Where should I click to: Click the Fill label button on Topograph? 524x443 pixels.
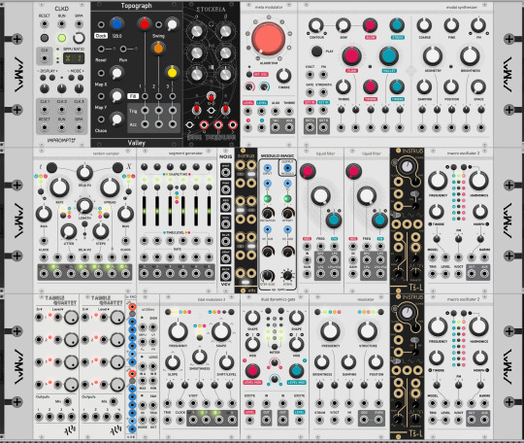click(133, 96)
